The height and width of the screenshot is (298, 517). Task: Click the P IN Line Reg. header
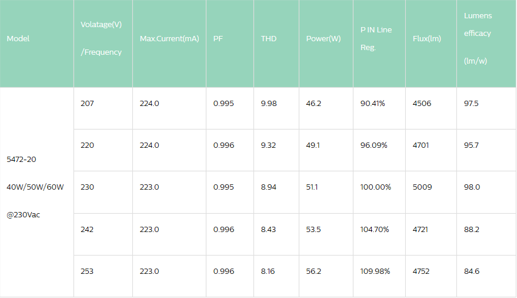376,39
